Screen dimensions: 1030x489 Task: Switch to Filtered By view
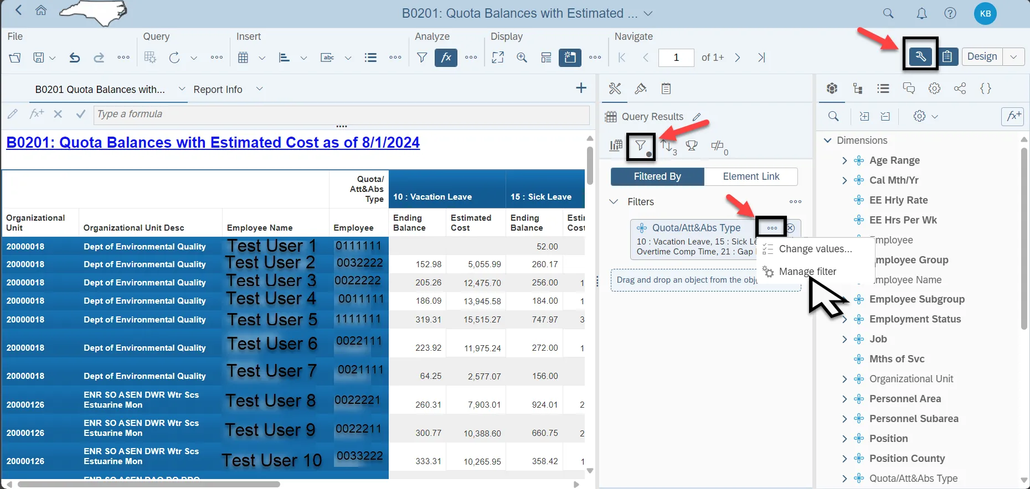point(657,176)
